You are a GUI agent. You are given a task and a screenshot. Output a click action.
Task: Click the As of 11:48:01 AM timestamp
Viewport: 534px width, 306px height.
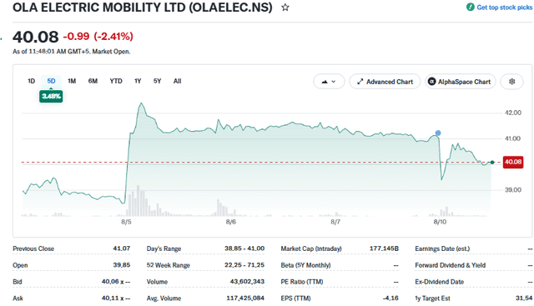pos(71,52)
